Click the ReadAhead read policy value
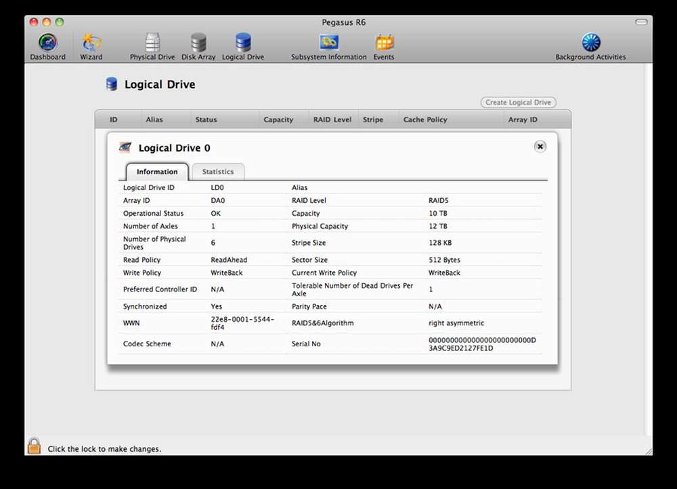This screenshot has width=677, height=489. 229,260
